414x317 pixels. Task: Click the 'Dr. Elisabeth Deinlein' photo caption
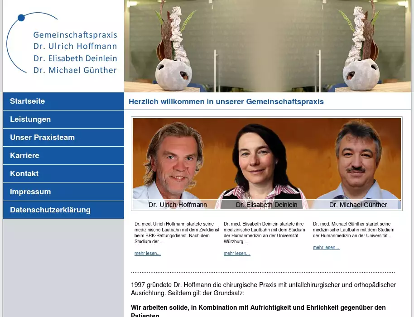pyautogui.click(x=266, y=205)
